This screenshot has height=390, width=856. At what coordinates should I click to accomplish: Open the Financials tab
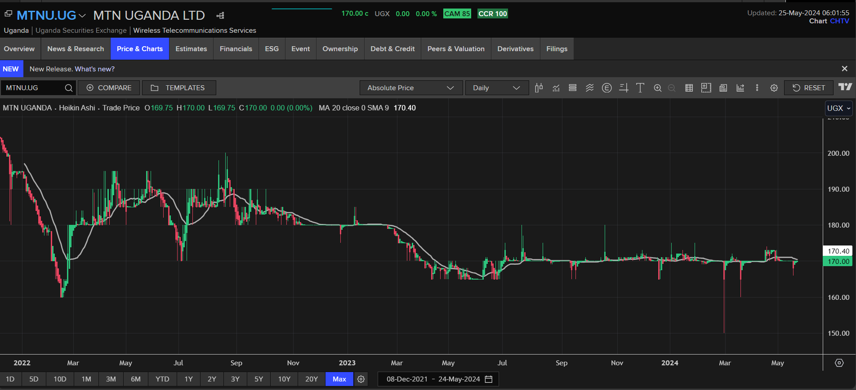tap(236, 49)
